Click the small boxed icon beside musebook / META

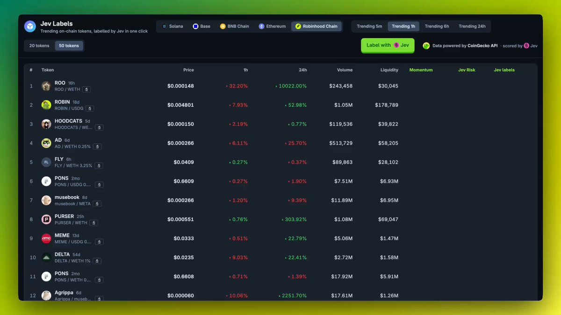[x=97, y=204]
